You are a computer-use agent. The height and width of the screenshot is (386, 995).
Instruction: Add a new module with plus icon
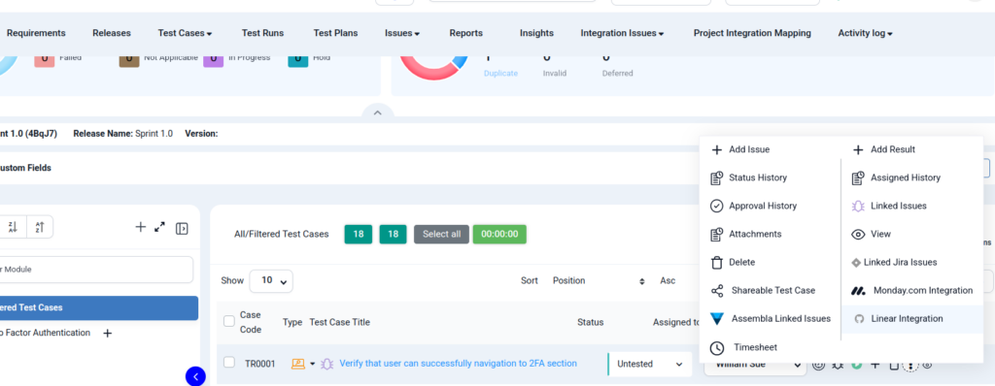tap(141, 226)
